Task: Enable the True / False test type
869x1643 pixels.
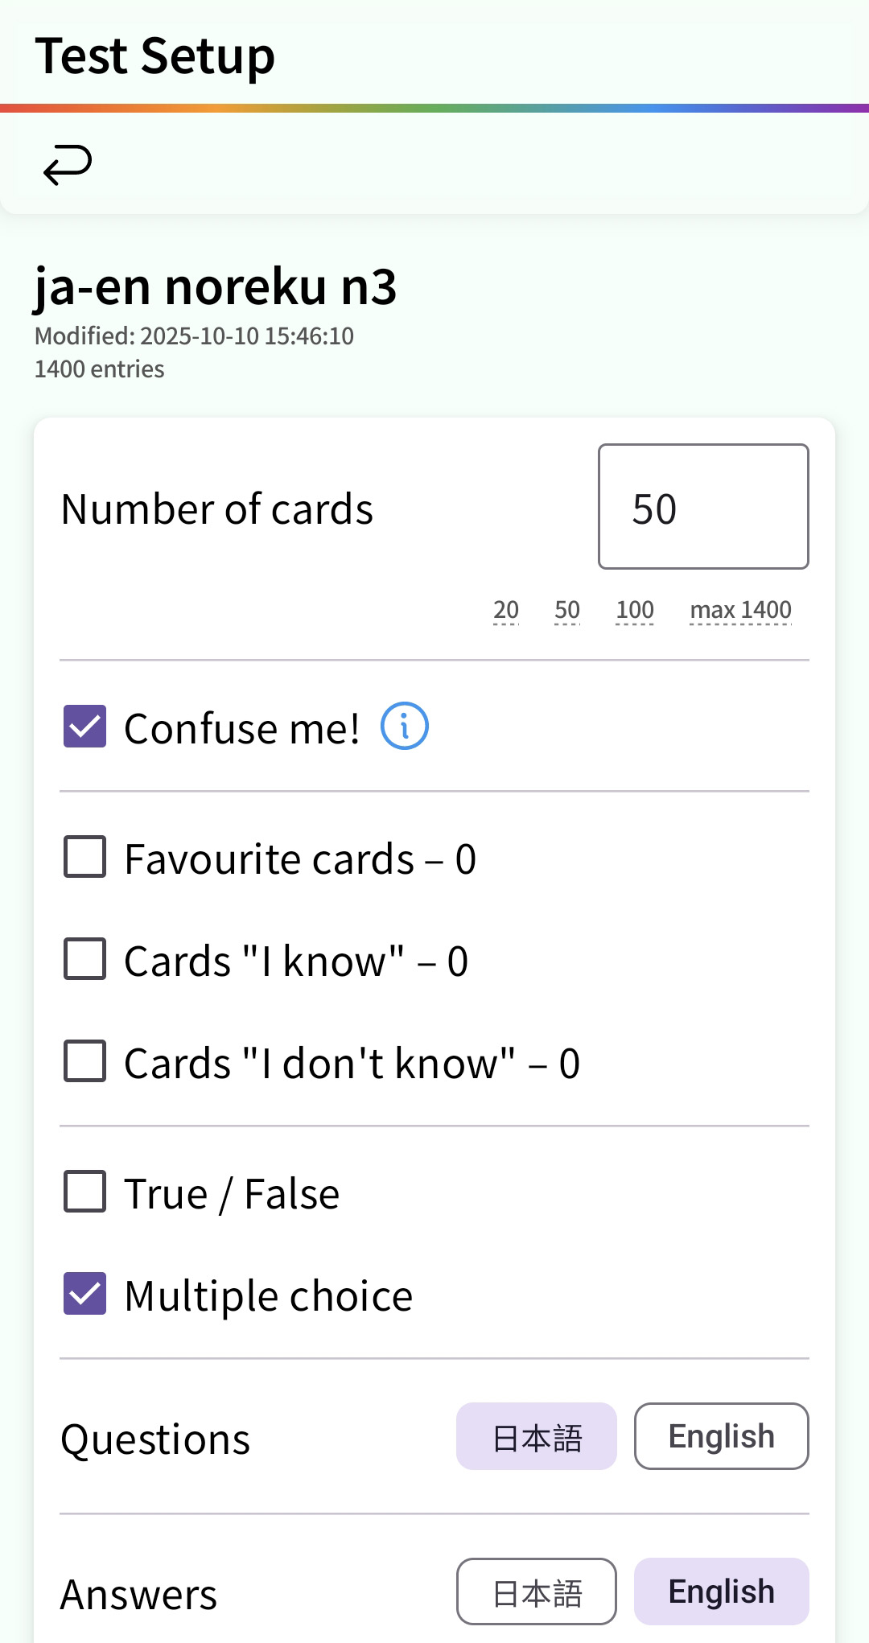Action: coord(85,1192)
